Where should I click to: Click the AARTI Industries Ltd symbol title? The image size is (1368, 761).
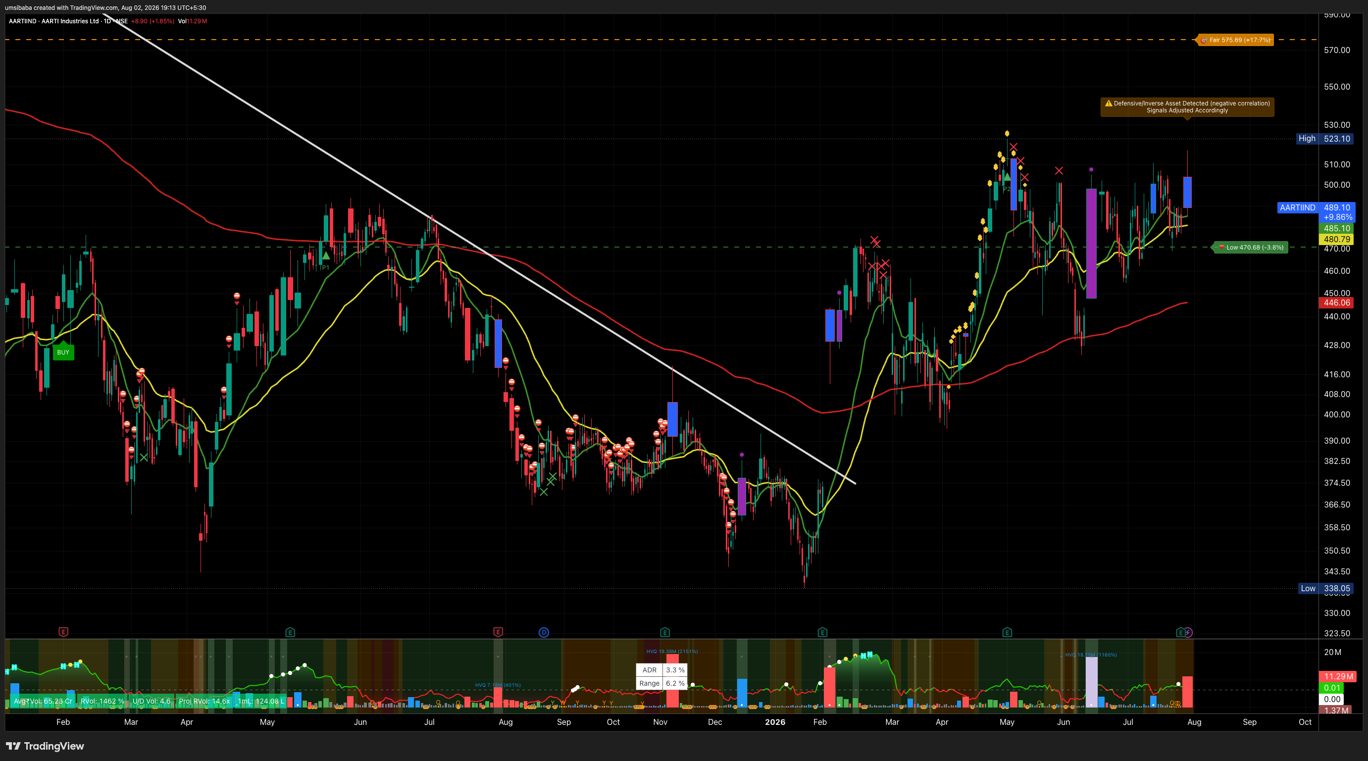pos(68,21)
